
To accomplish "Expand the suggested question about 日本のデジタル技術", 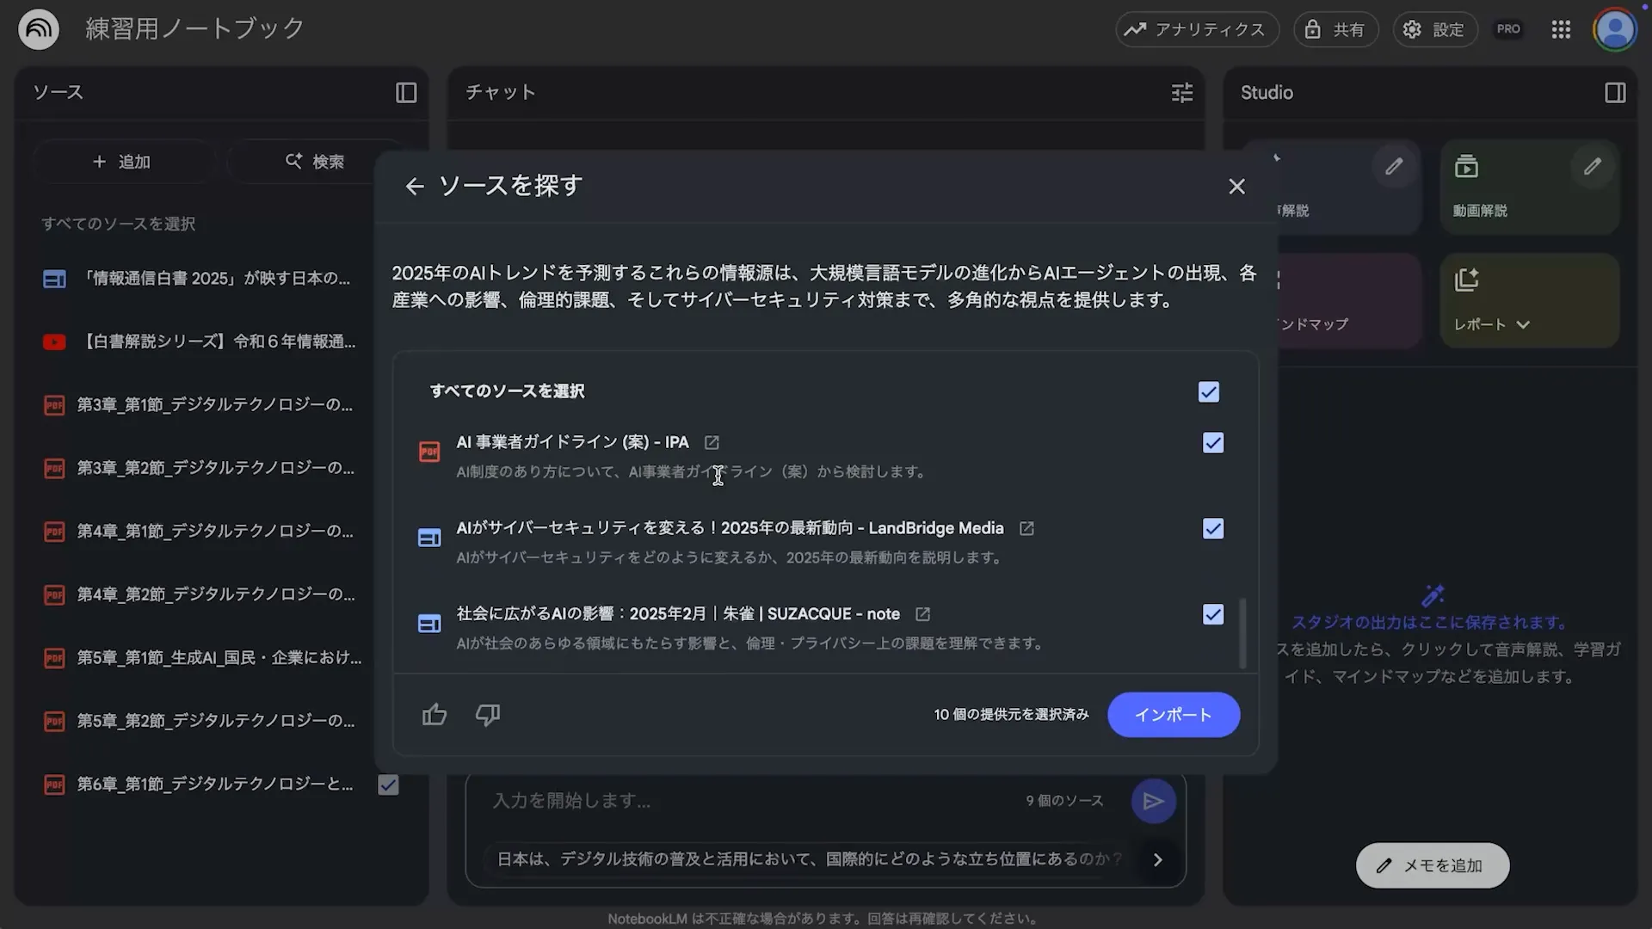I will pos(1157,858).
